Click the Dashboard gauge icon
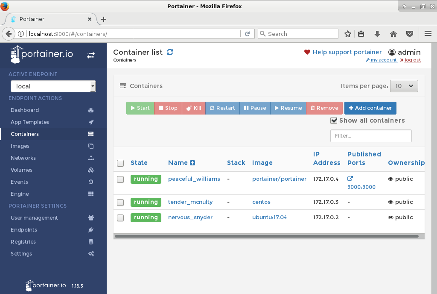The width and height of the screenshot is (437, 294). [91, 110]
